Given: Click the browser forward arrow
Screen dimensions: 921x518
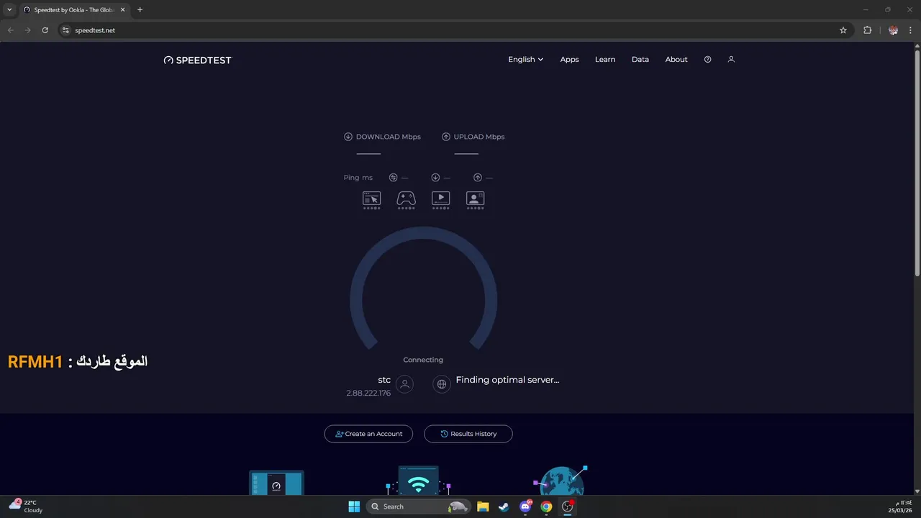Looking at the screenshot, I should (28, 30).
